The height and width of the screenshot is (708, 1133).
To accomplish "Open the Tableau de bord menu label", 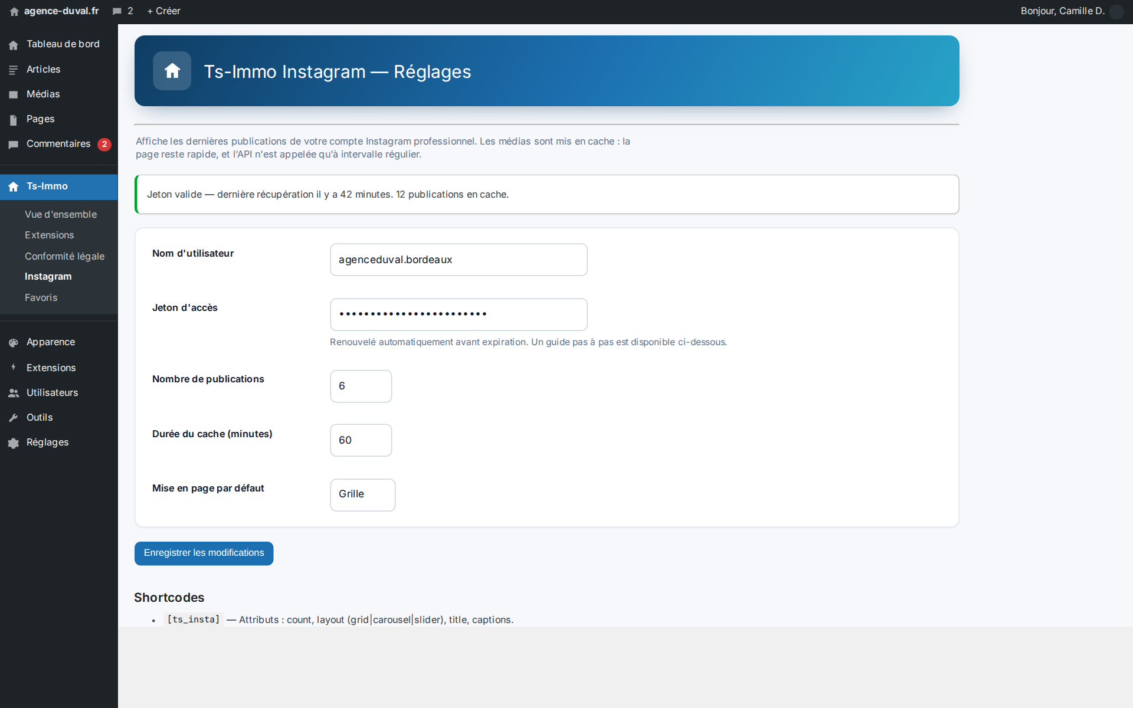I will pyautogui.click(x=63, y=44).
